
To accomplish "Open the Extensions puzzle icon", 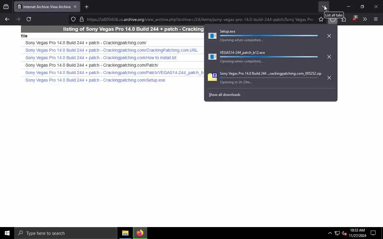I will pos(344,19).
